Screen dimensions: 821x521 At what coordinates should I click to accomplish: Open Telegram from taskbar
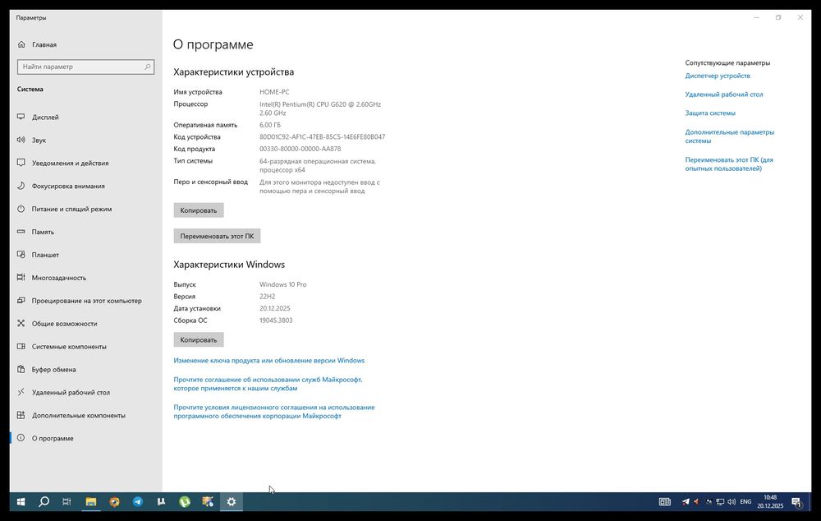(138, 501)
